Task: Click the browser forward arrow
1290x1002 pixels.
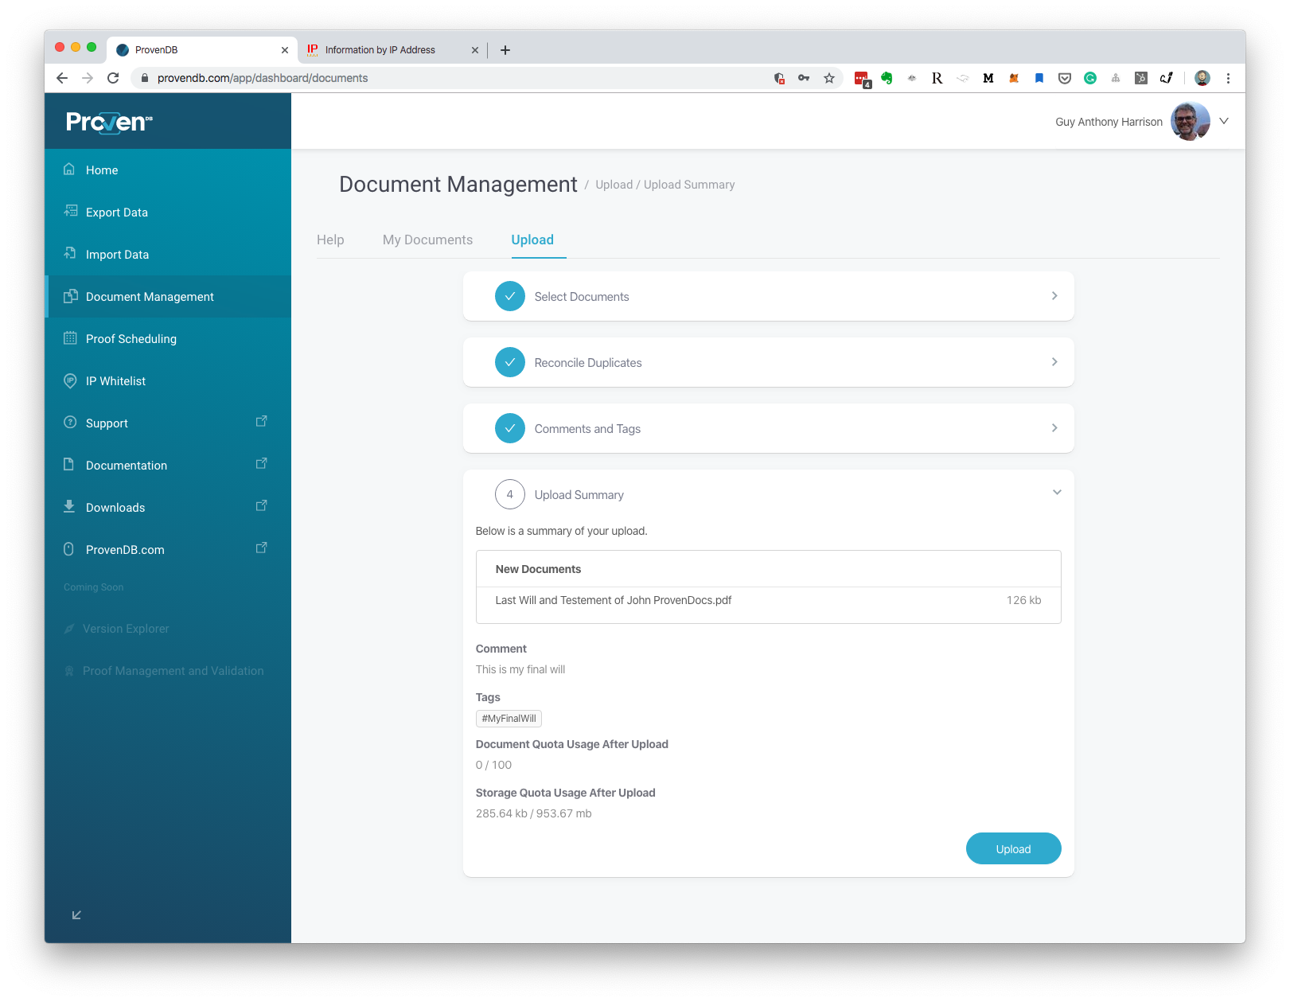Action: coord(88,78)
